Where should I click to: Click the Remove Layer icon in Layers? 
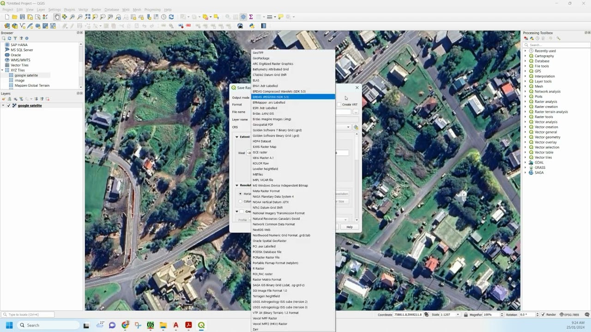click(48, 99)
